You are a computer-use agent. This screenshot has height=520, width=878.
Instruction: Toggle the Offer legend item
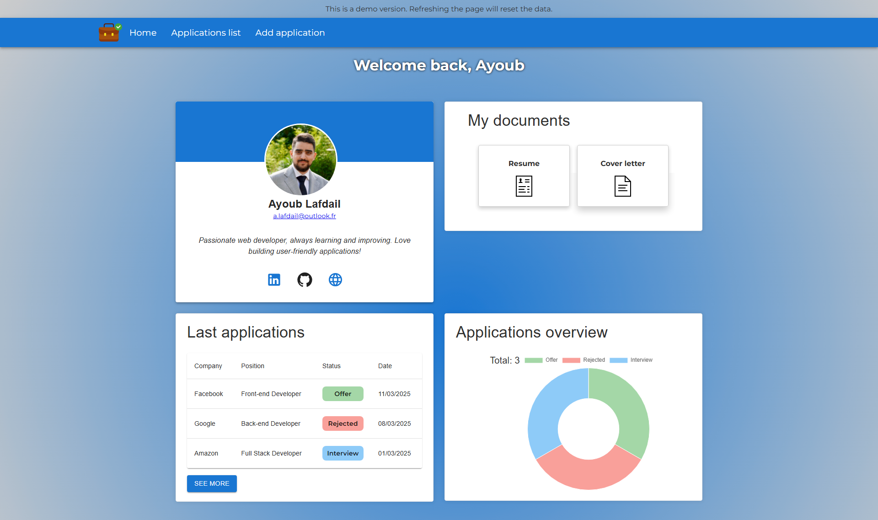[x=541, y=360]
